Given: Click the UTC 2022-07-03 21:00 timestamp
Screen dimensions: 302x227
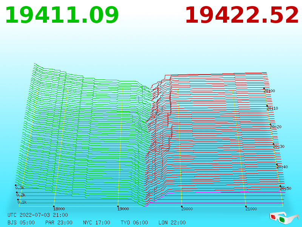Looking at the screenshot, I should (38, 215).
